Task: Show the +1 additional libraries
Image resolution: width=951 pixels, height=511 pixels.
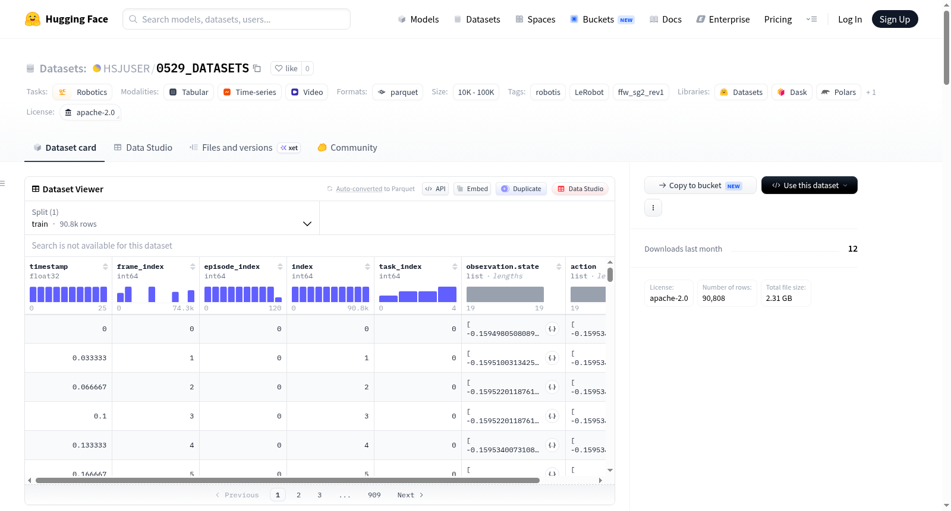Action: click(871, 93)
